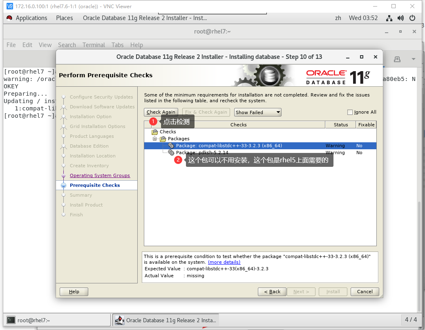
Task: Switch to root@rhel7 terminal in taskbar
Action: (x=58, y=320)
